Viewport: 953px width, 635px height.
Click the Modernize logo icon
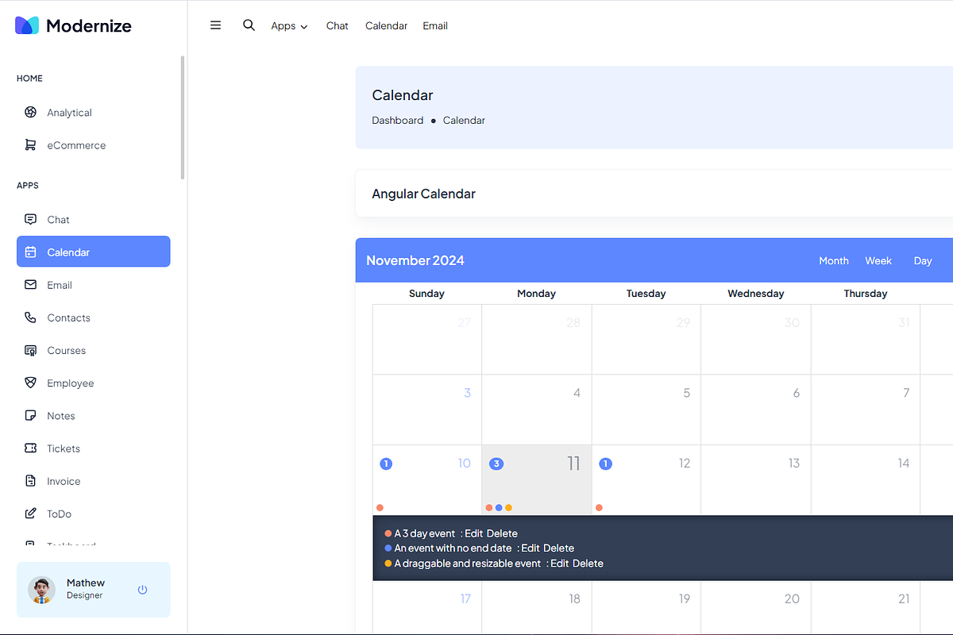coord(27,25)
